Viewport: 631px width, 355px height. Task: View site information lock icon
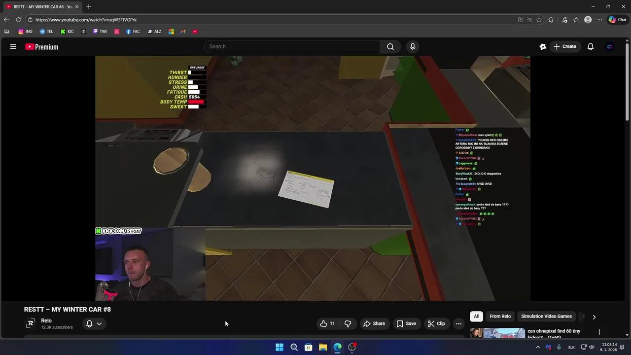30,20
